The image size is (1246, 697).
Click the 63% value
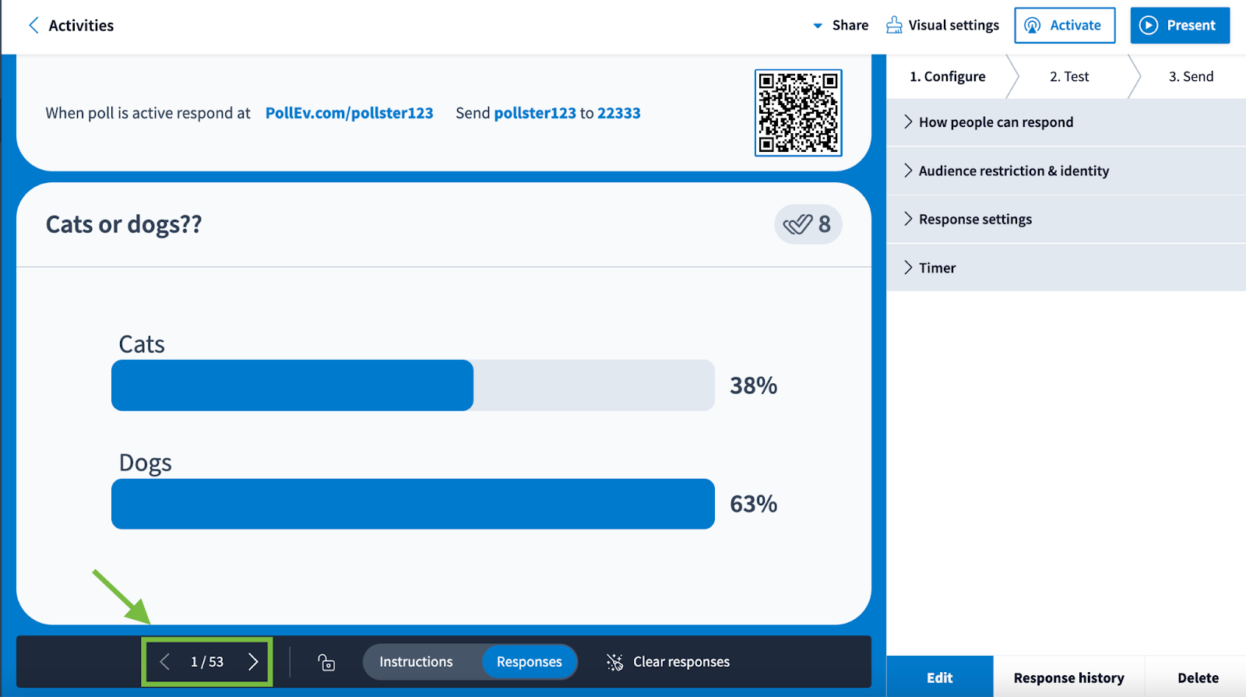[753, 504]
